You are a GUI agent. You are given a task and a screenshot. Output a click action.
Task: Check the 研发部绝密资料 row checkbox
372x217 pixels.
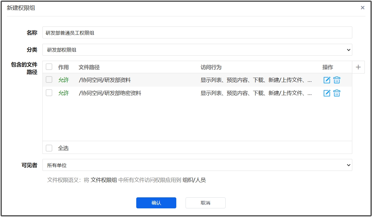[x=49, y=93]
